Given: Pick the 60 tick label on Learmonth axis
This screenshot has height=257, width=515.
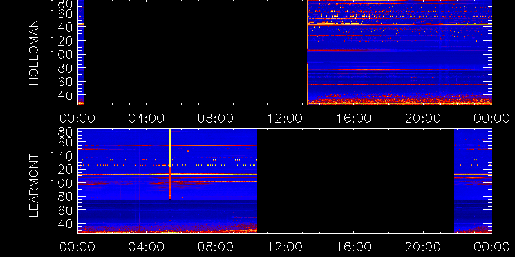Looking at the screenshot, I should (x=66, y=210).
